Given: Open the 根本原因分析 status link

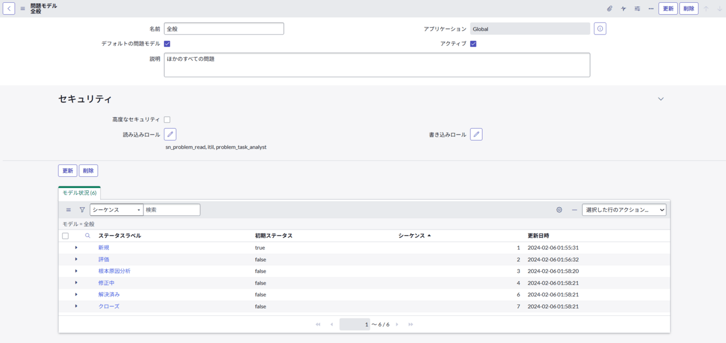Looking at the screenshot, I should coord(114,271).
